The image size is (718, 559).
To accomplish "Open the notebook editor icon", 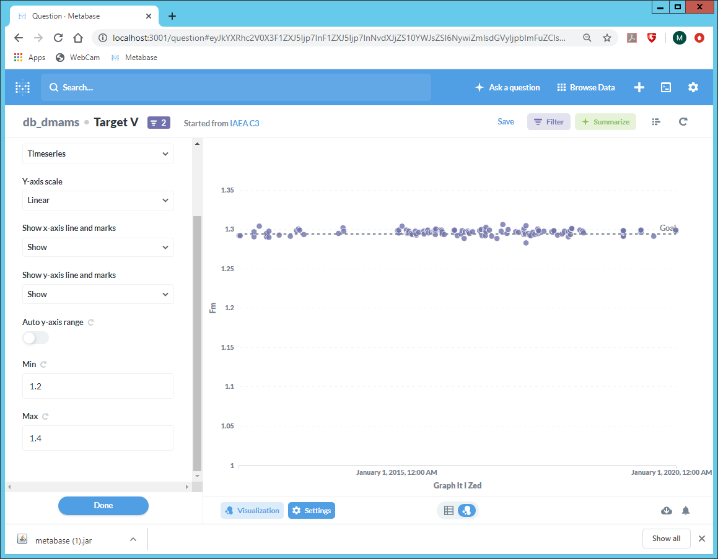I will [656, 122].
